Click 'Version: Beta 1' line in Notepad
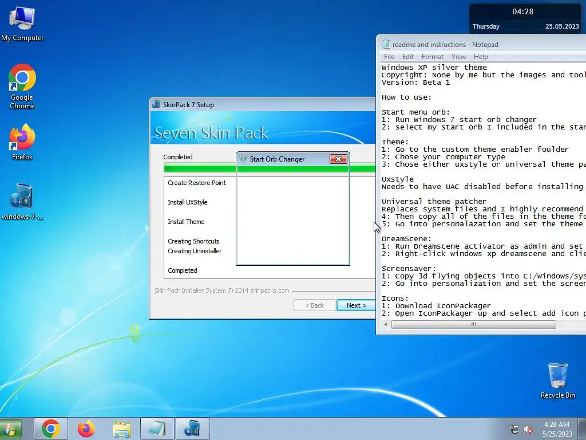586x440 pixels. click(x=415, y=82)
